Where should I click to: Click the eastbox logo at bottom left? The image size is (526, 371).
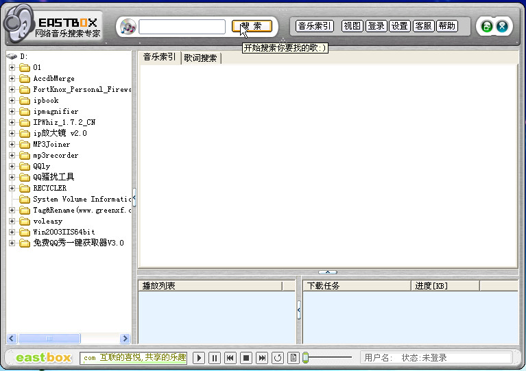(44, 357)
